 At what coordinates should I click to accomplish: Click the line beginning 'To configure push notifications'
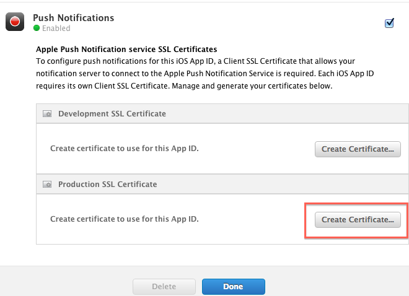point(195,61)
